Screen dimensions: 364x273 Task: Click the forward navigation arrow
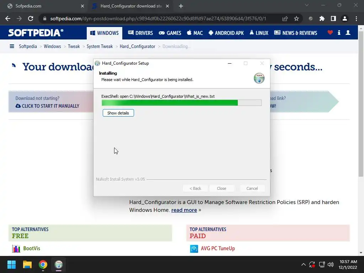coord(19,18)
